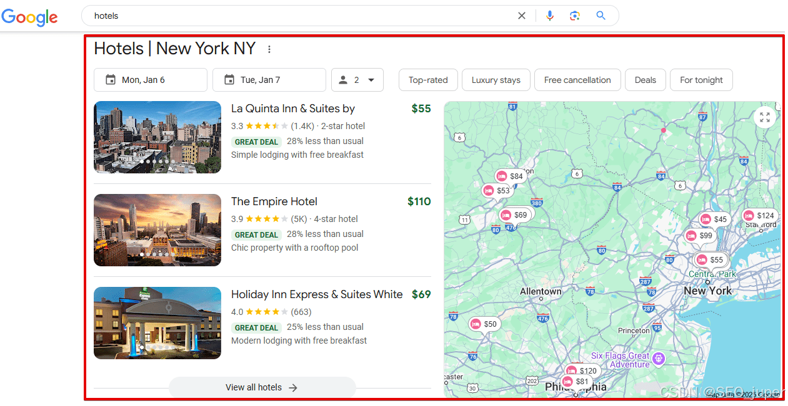
Task: Select the $53 hotel map pin
Action: click(497, 191)
